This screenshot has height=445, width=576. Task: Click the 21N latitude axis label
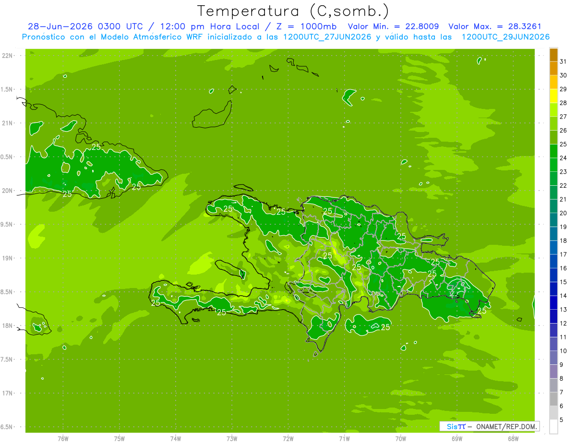pos(7,123)
